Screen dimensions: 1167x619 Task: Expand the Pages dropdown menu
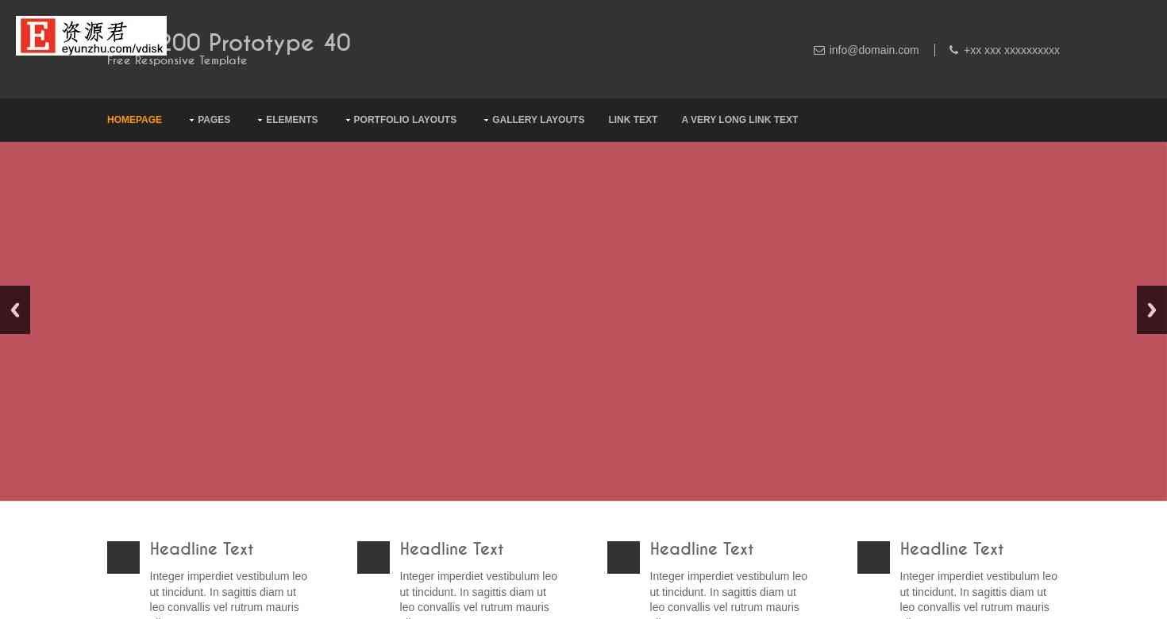(210, 120)
